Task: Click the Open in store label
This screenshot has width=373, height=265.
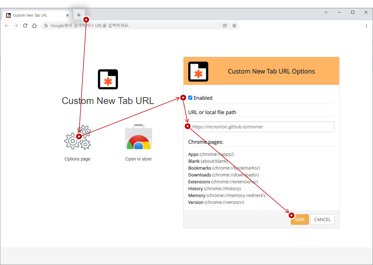Action: pyautogui.click(x=138, y=159)
